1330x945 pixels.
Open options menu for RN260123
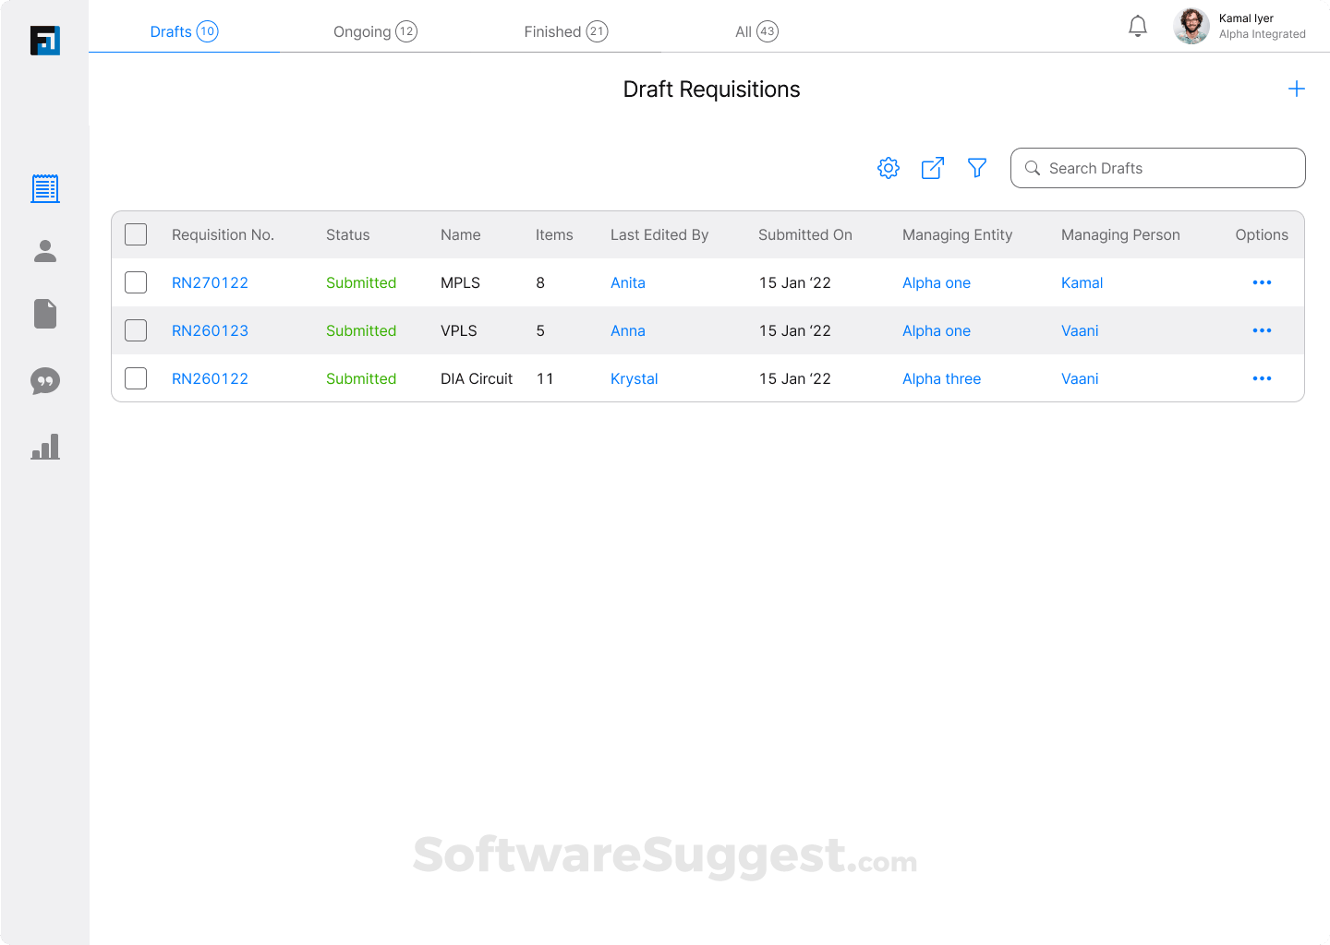coord(1262,330)
